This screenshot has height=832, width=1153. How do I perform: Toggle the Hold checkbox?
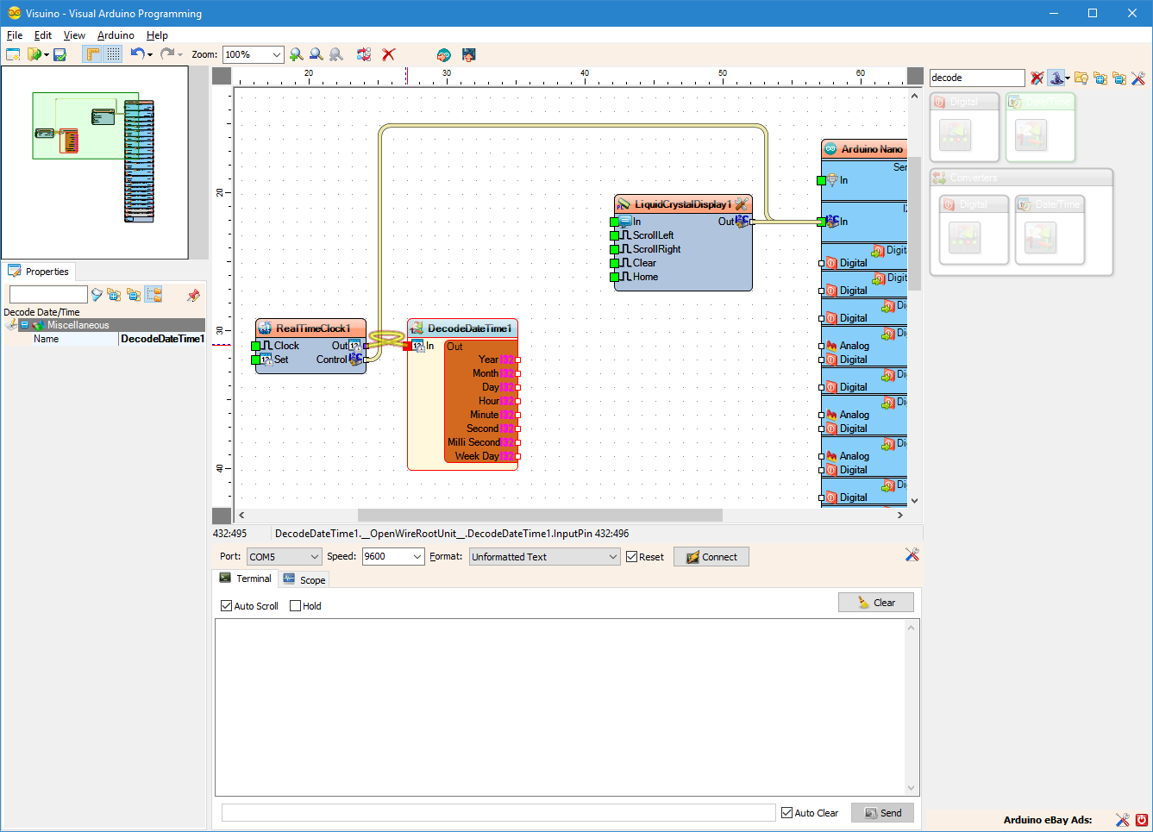click(x=296, y=606)
